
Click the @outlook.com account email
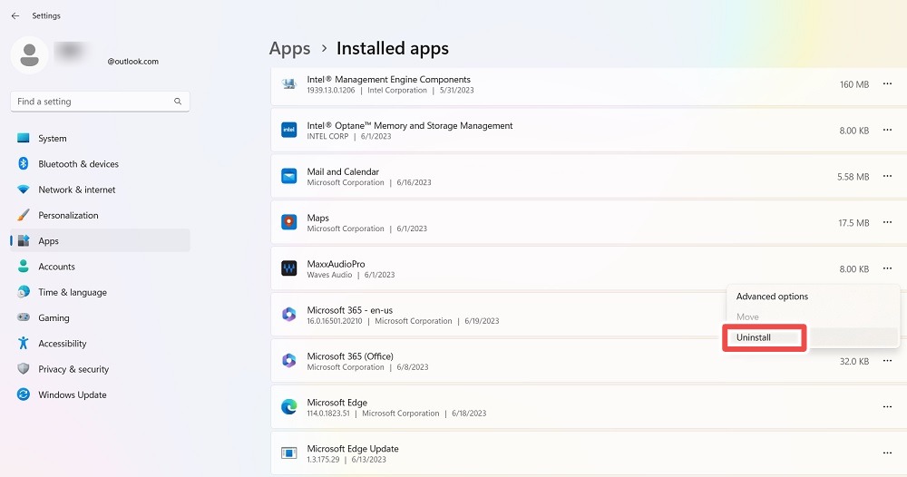[x=133, y=62]
